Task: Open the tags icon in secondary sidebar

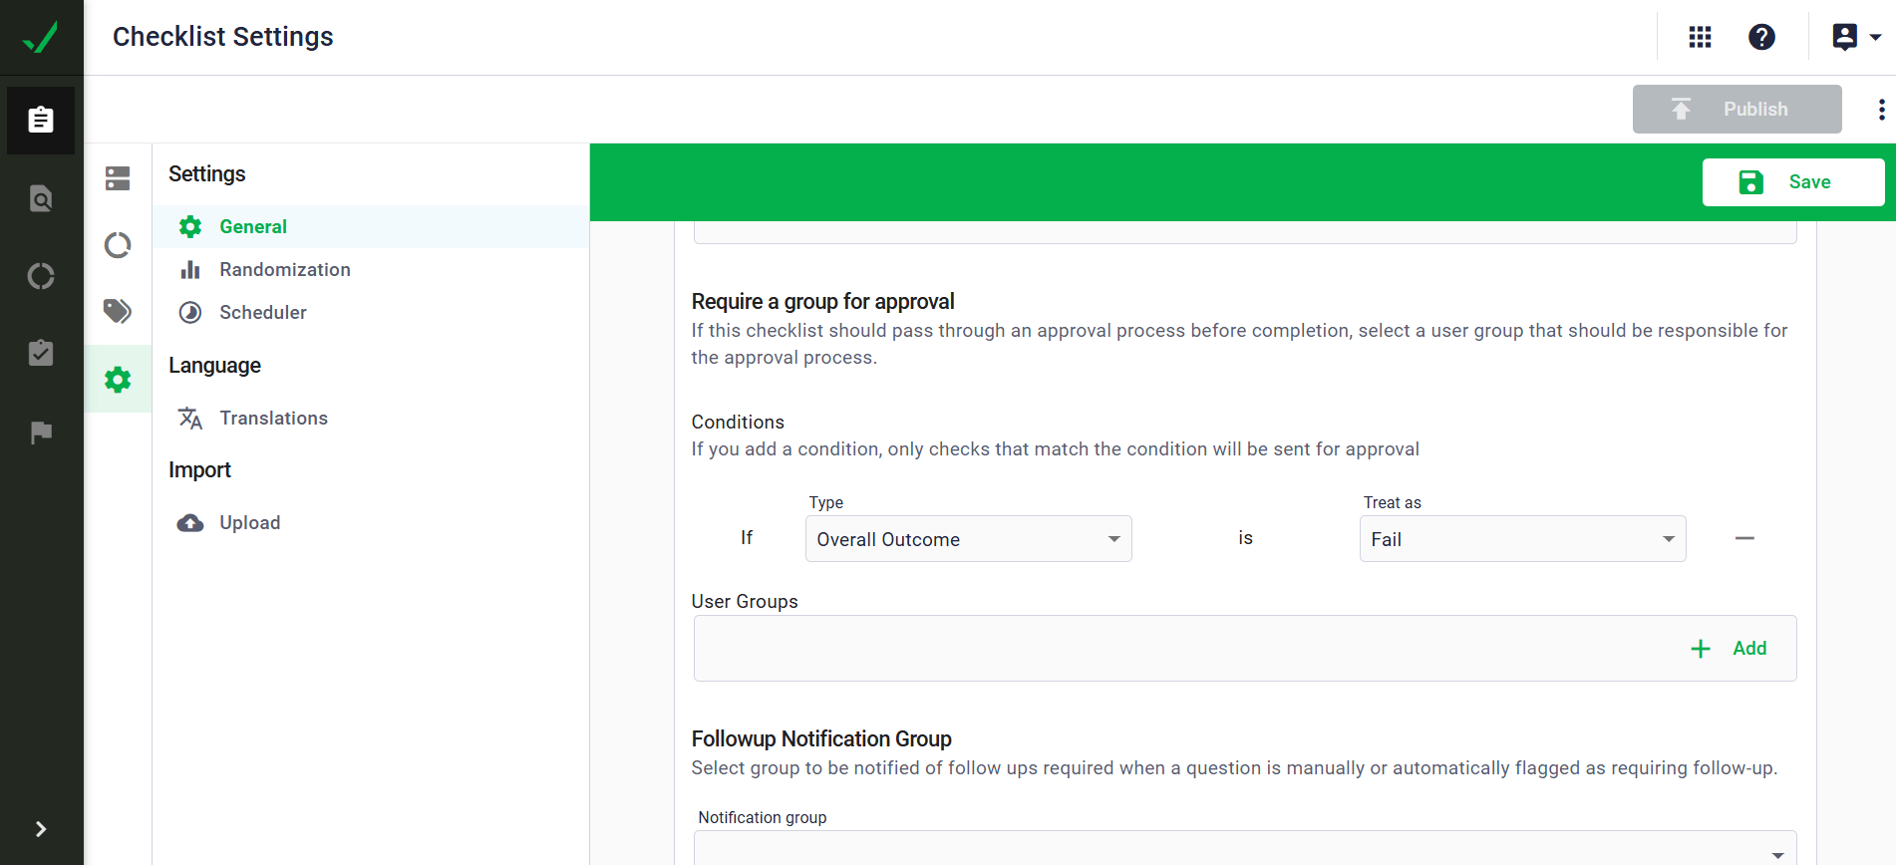Action: click(x=118, y=311)
